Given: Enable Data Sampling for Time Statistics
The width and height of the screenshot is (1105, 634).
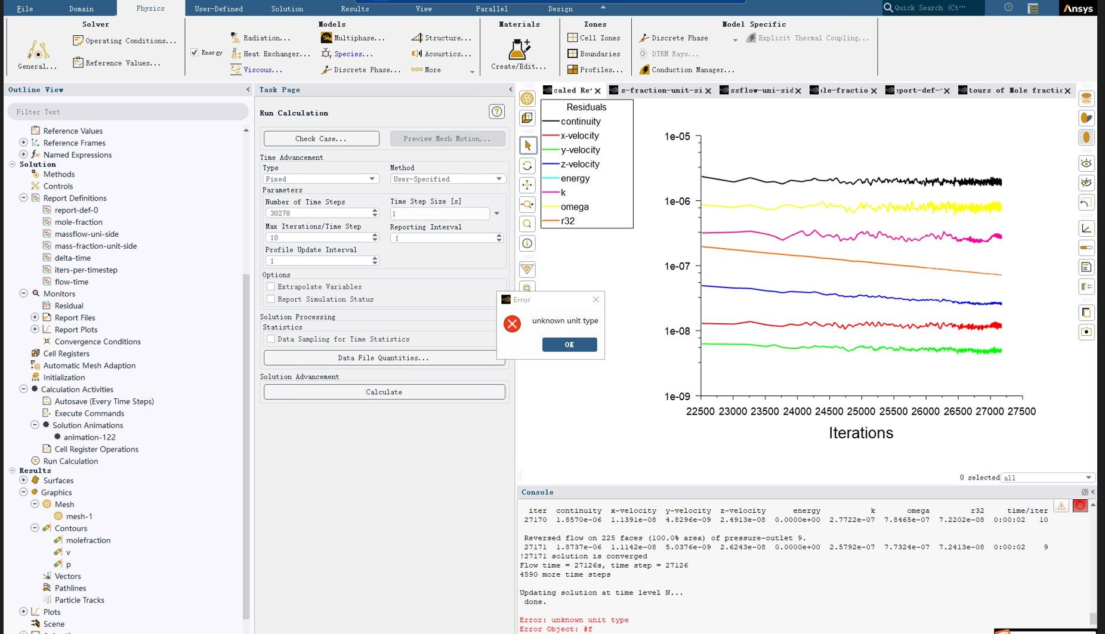Looking at the screenshot, I should tap(271, 339).
